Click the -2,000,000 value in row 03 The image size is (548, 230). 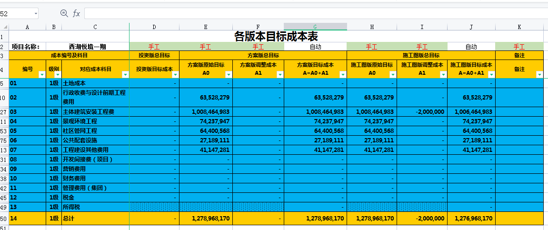click(422, 112)
